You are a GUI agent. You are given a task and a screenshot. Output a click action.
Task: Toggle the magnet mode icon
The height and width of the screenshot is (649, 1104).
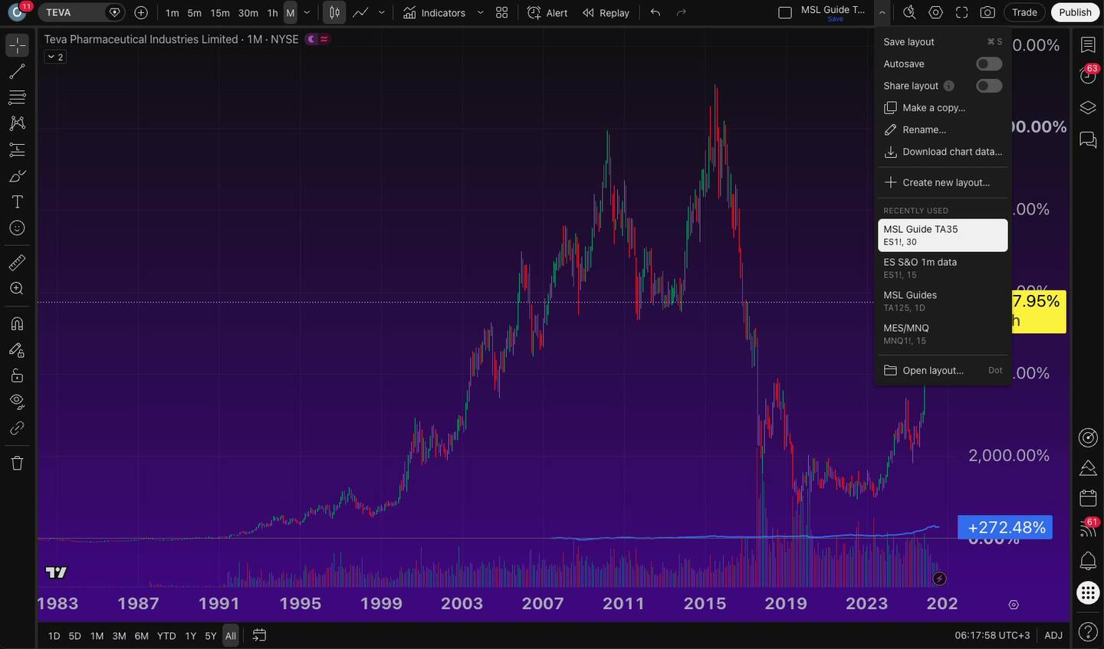[x=17, y=323]
